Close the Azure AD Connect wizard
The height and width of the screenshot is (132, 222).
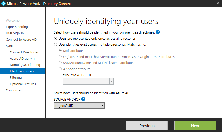[x=218, y=4]
